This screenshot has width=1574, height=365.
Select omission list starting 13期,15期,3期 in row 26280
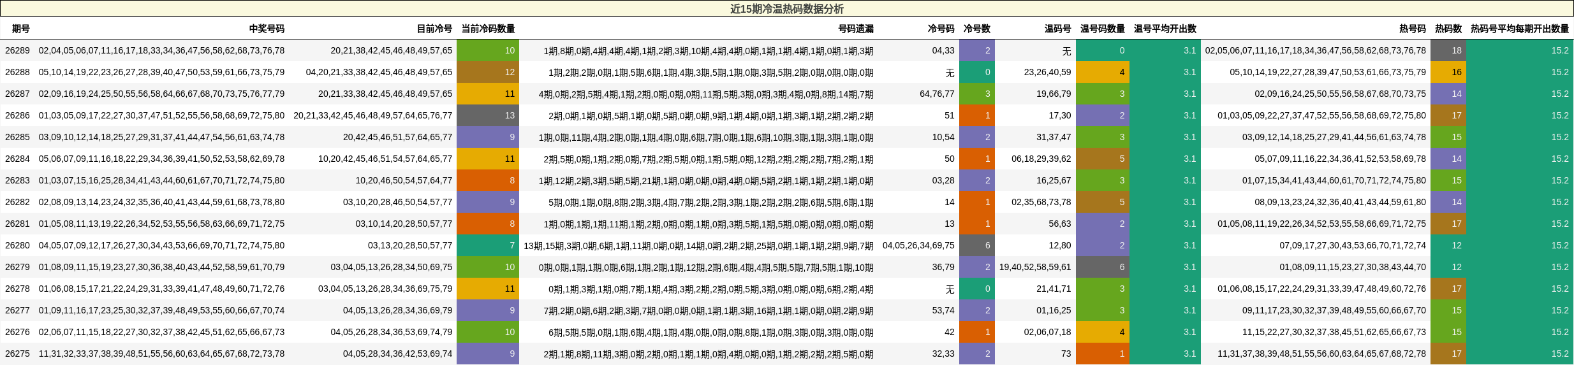[x=699, y=245]
